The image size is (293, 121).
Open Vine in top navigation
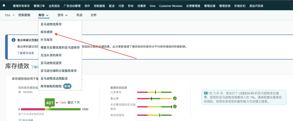click(x=152, y=6)
